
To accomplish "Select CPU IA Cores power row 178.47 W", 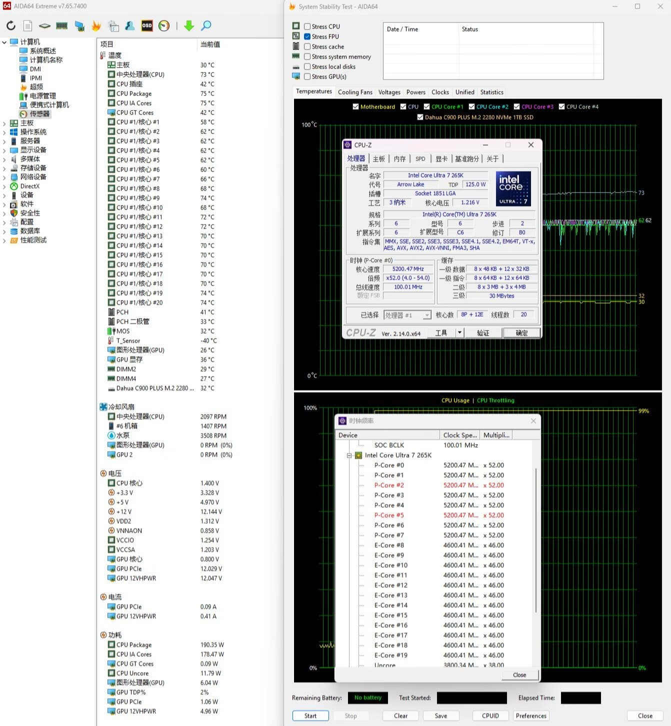I will click(166, 654).
